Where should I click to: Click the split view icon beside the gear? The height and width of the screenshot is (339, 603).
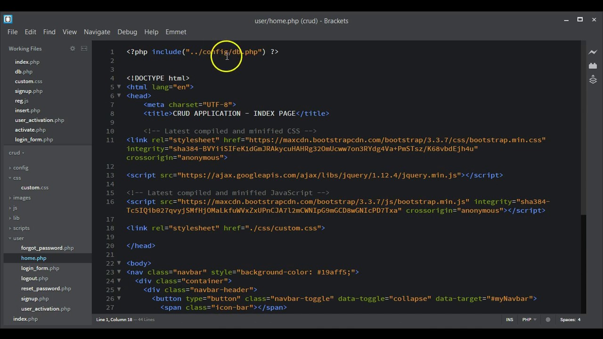tap(84, 48)
